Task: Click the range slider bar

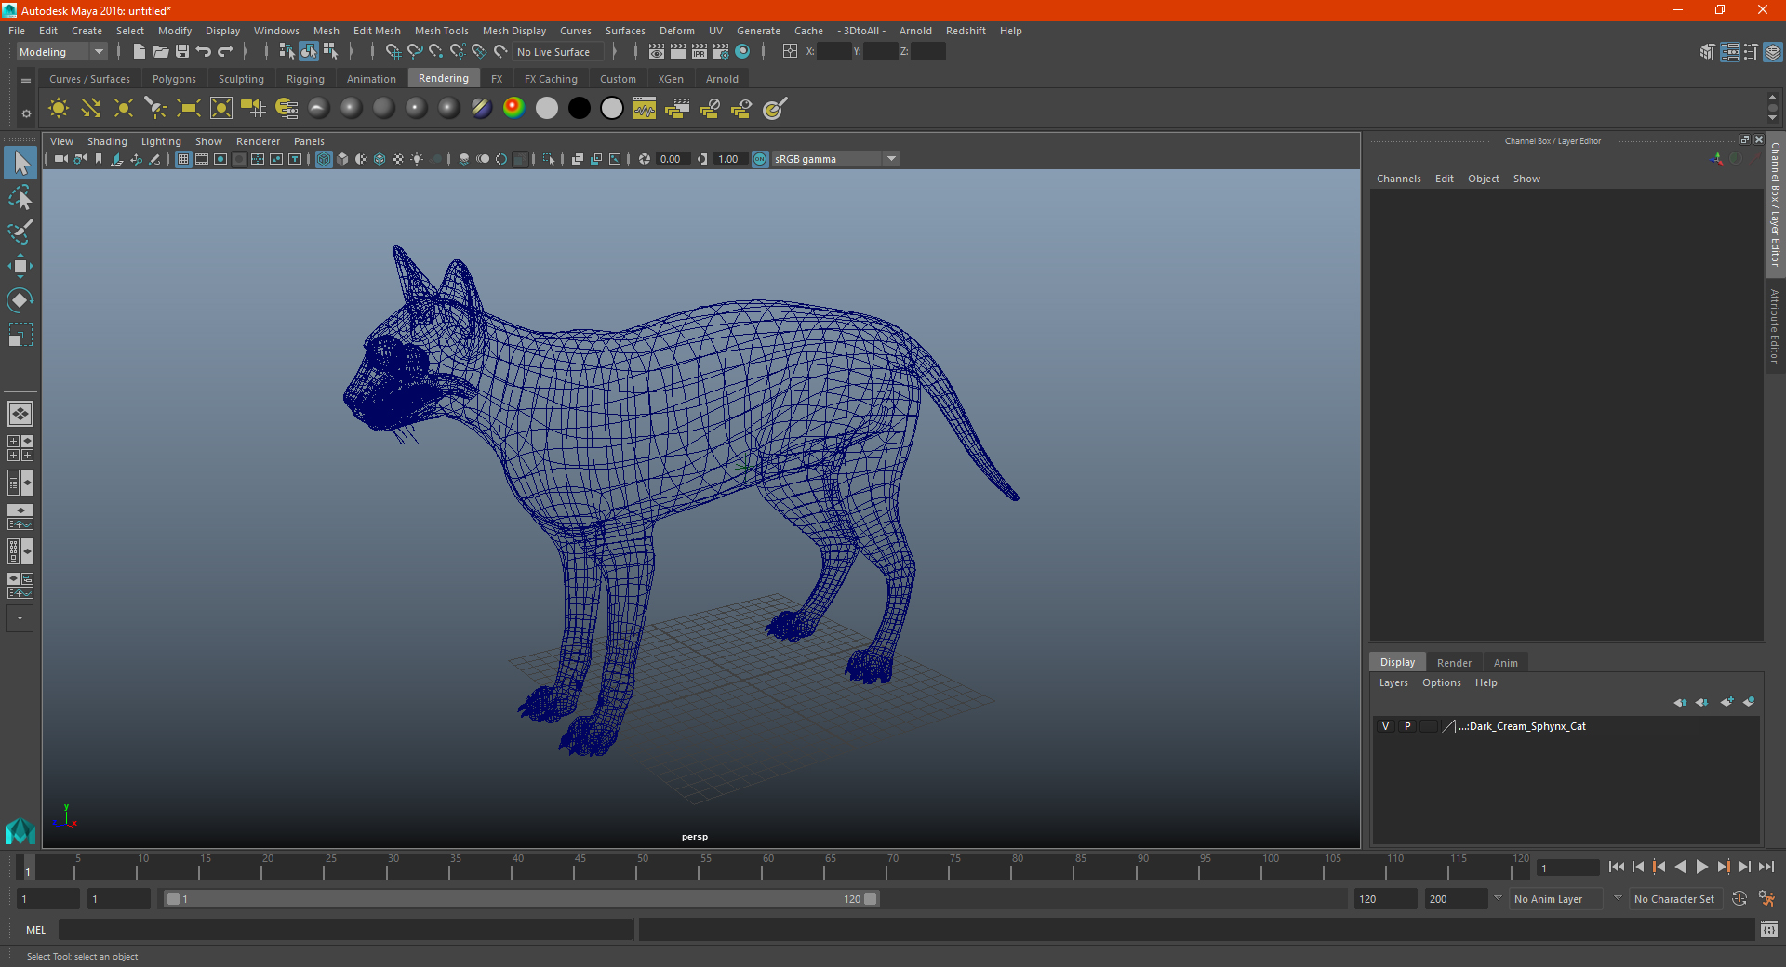Action: click(521, 899)
